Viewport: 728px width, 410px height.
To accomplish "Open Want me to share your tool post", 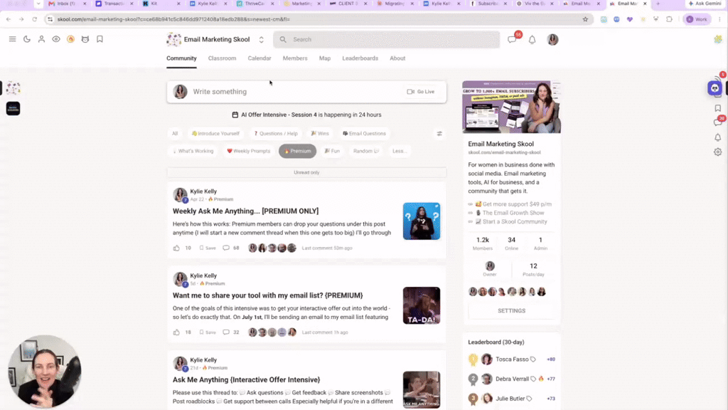I will (x=268, y=295).
